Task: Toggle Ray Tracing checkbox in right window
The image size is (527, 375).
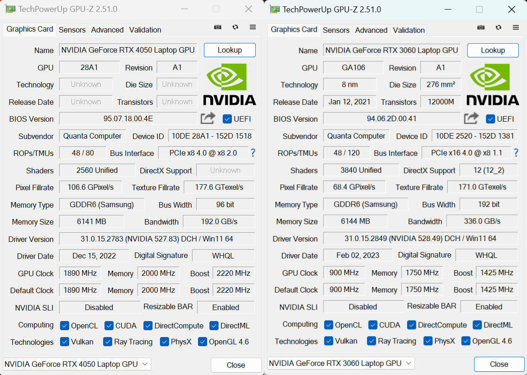Action: pyautogui.click(x=372, y=341)
